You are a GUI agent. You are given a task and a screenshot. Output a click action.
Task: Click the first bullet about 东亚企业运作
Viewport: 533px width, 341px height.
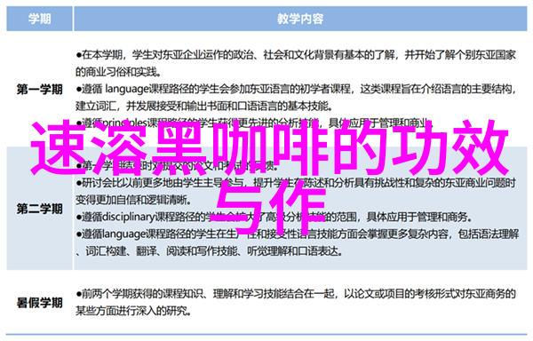[296, 54]
